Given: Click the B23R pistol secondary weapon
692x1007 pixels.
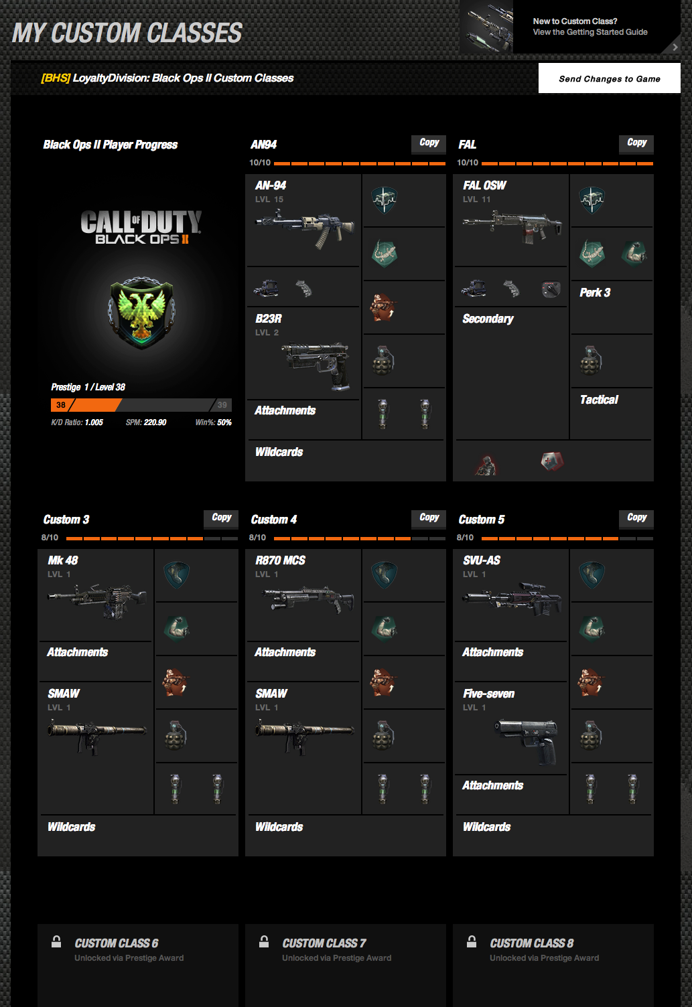Looking at the screenshot, I should (316, 365).
